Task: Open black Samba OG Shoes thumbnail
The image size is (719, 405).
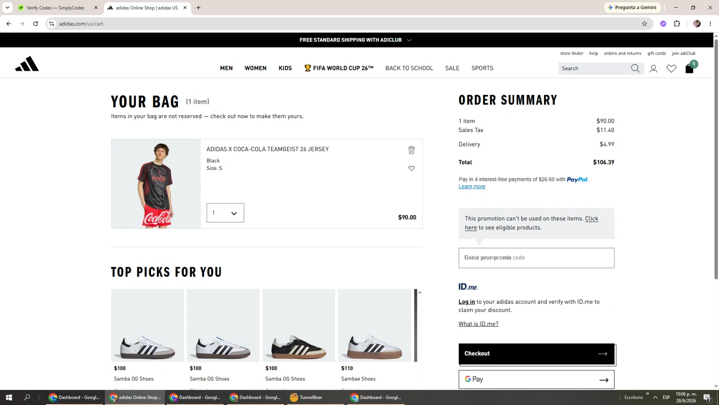Action: coord(299,325)
